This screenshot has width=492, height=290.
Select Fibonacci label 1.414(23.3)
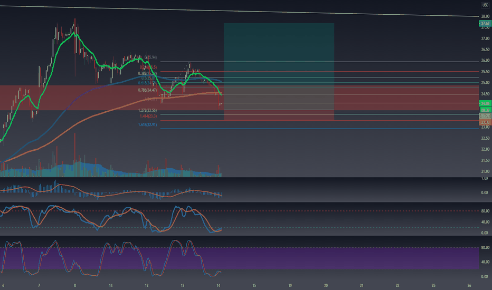pos(148,116)
